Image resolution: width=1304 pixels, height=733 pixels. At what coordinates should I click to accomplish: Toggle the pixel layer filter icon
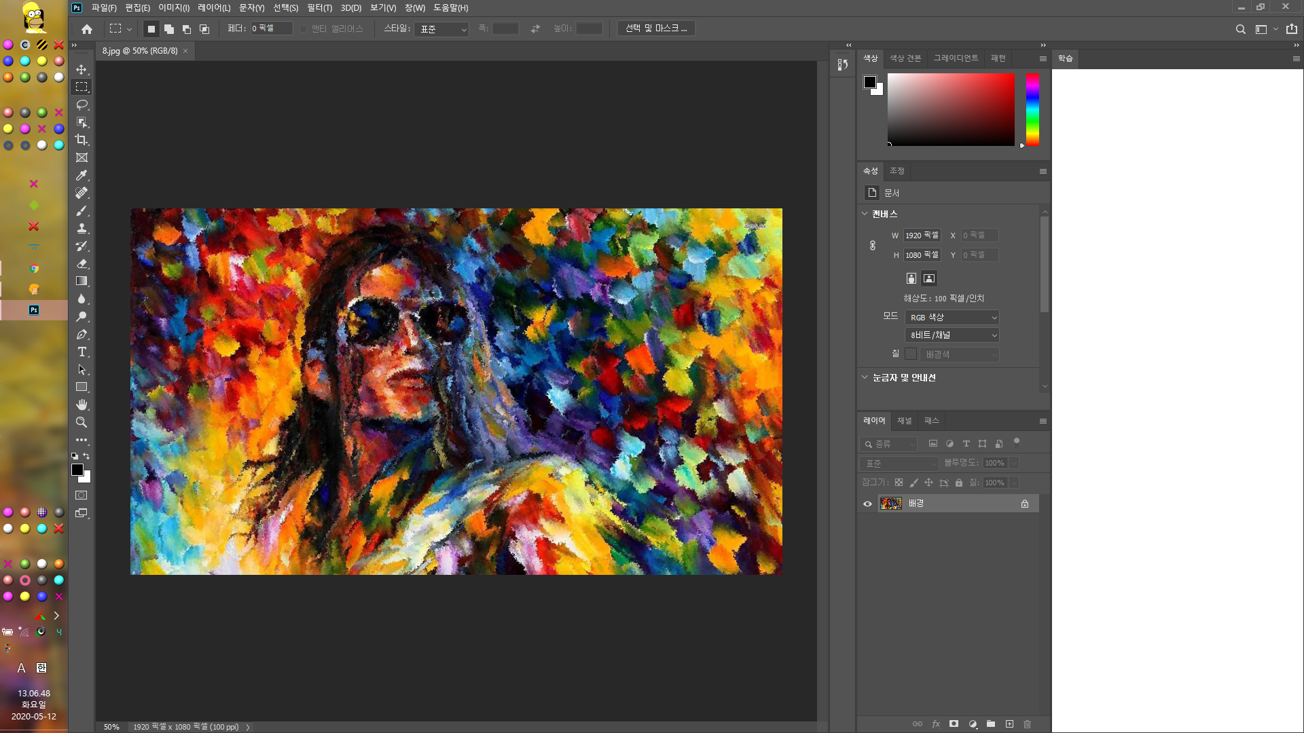tap(933, 444)
